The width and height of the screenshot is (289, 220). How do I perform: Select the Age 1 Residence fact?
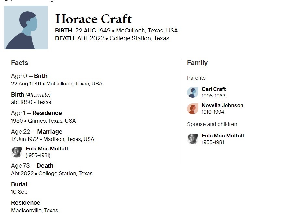pos(43,117)
